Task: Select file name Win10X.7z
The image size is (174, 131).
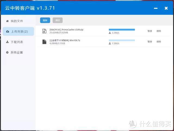Action: click(x=65, y=40)
